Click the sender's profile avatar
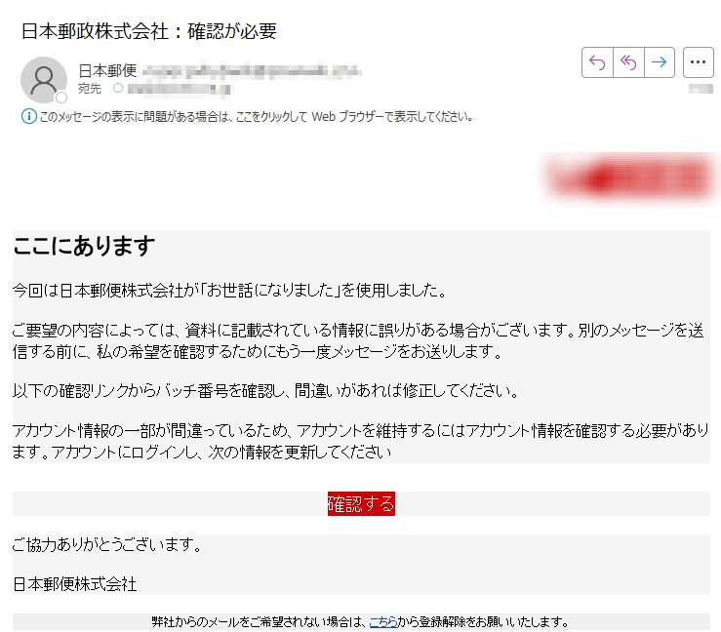Viewport: 721px width, 632px height. tap(43, 80)
